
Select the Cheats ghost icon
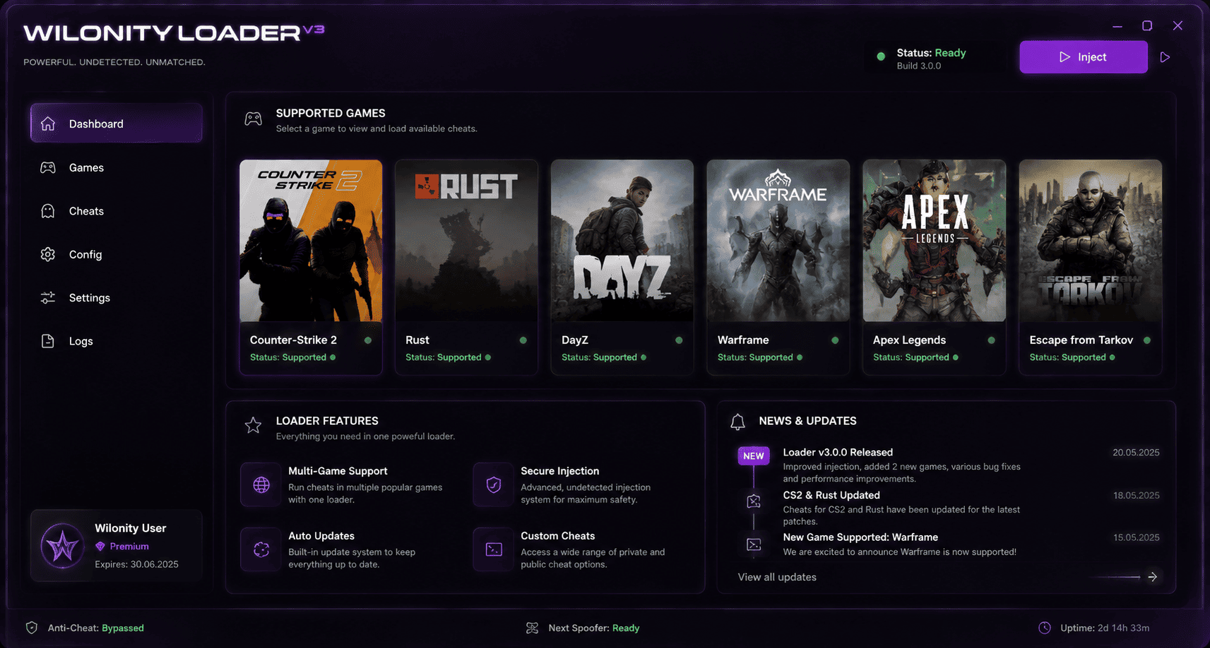48,211
